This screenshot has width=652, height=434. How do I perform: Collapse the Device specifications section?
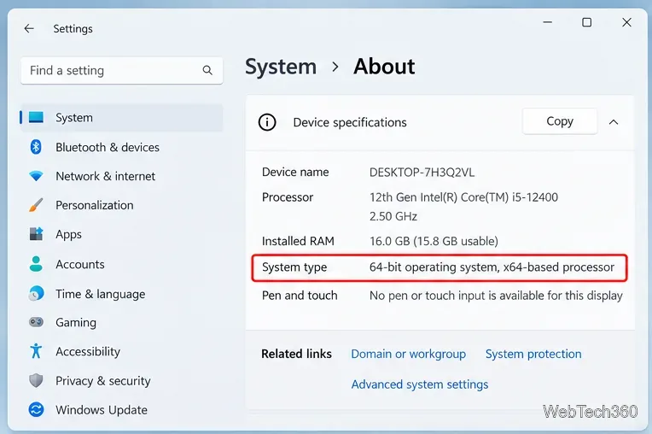click(x=614, y=122)
